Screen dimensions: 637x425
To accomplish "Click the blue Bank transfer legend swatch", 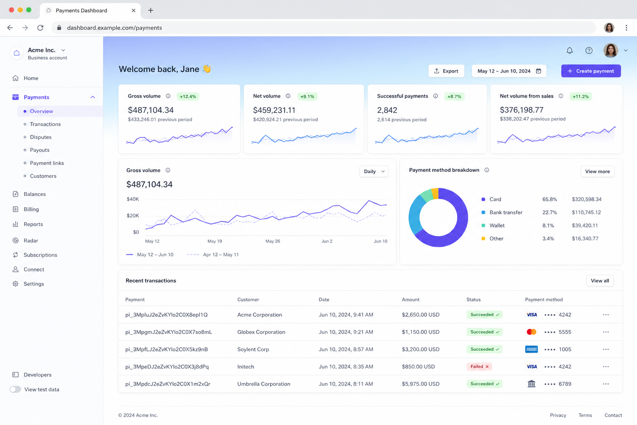I will pyautogui.click(x=483, y=212).
